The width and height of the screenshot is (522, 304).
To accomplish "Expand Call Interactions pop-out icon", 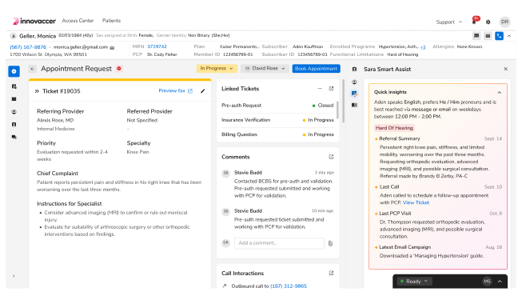I will pyautogui.click(x=331, y=273).
